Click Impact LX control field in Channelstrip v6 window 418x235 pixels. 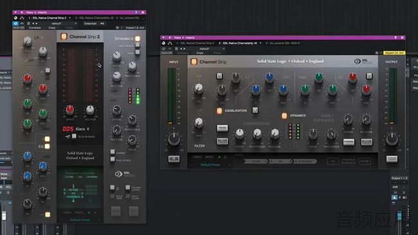coord(394,53)
